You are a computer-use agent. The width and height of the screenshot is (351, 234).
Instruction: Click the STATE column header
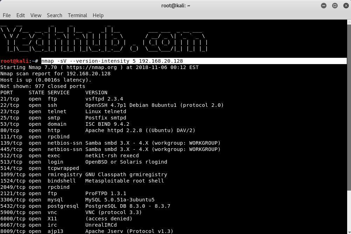click(x=36, y=92)
